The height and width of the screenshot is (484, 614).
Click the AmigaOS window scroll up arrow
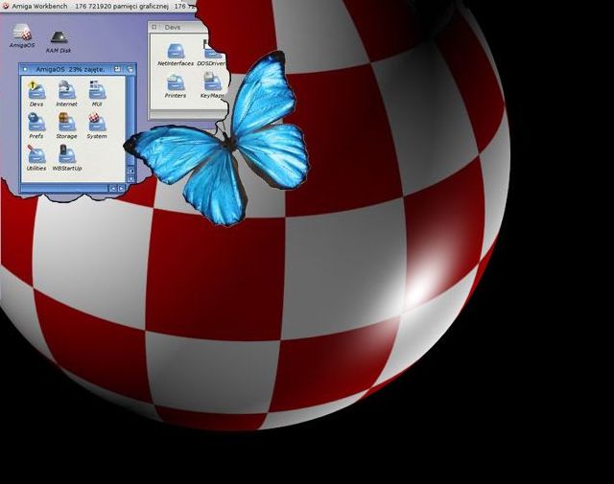point(130,171)
